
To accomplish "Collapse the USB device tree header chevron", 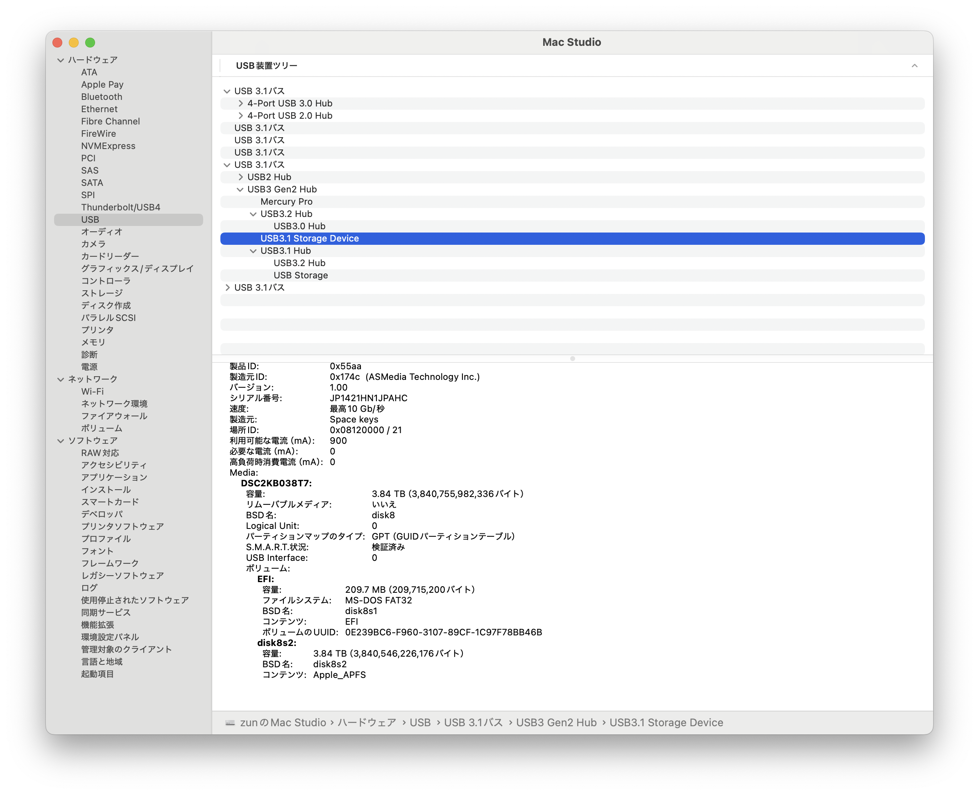I will [x=914, y=65].
